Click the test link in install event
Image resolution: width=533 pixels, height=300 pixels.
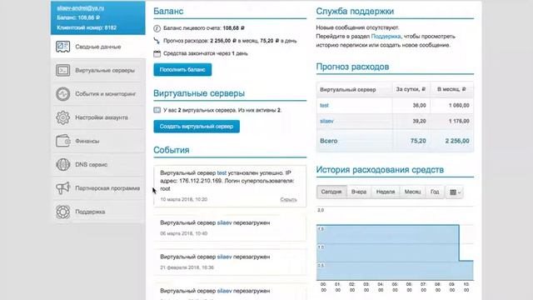(222, 173)
